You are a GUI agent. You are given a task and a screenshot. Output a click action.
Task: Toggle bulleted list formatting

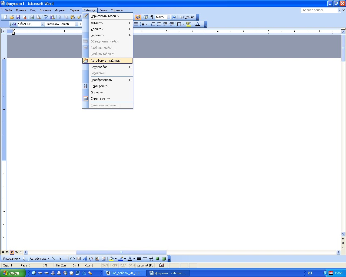pyautogui.click(x=159, y=24)
